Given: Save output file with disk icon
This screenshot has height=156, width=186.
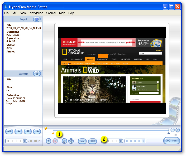Looking at the screenshot, I should 37,74.
